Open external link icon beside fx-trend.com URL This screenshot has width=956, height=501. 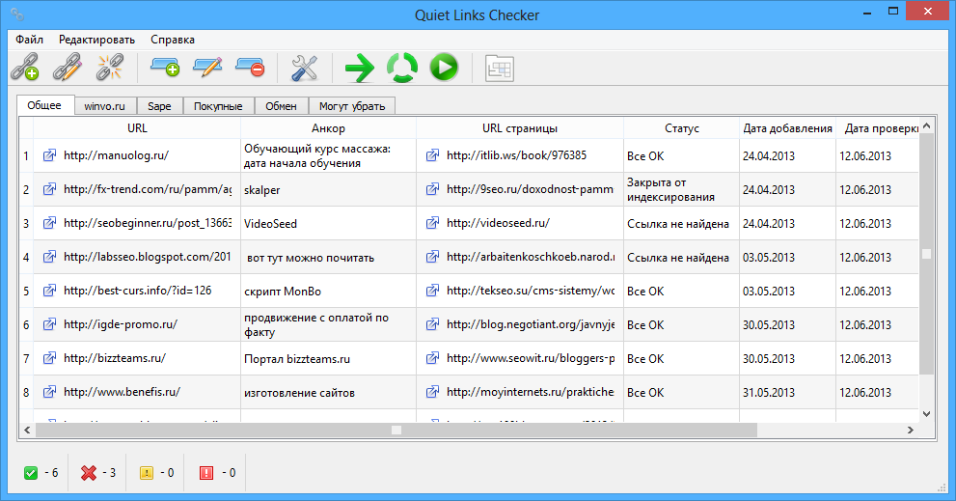pos(49,189)
